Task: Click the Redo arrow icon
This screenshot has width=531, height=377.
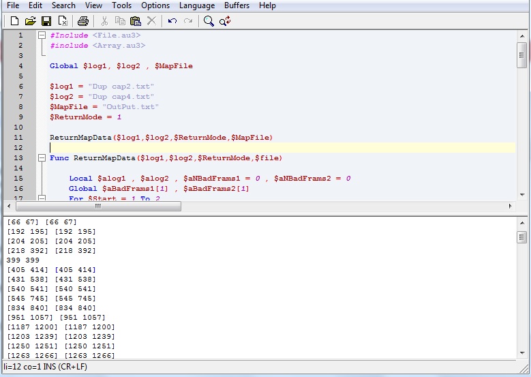Action: [188, 21]
